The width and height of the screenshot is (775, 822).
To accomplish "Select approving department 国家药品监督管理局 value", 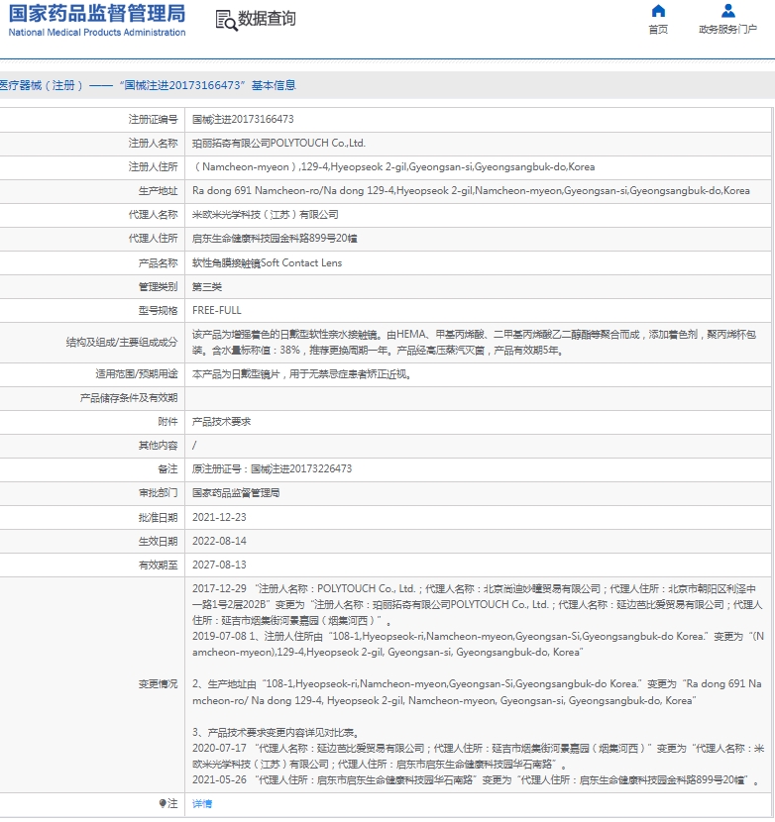I will [236, 493].
